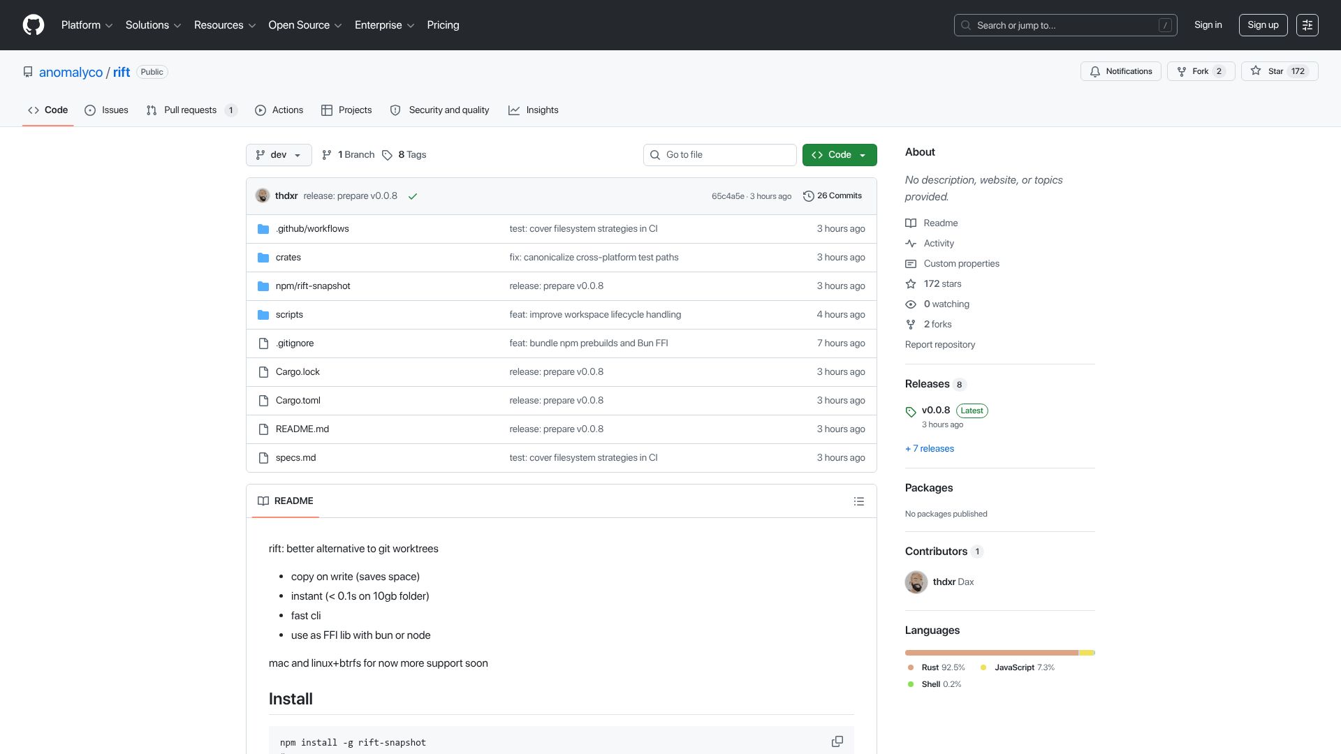Fork the rift repository

click(x=1201, y=71)
